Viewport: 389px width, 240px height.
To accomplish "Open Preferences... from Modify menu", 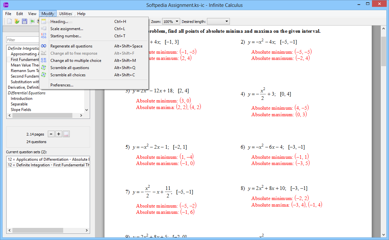I will click(x=94, y=85).
